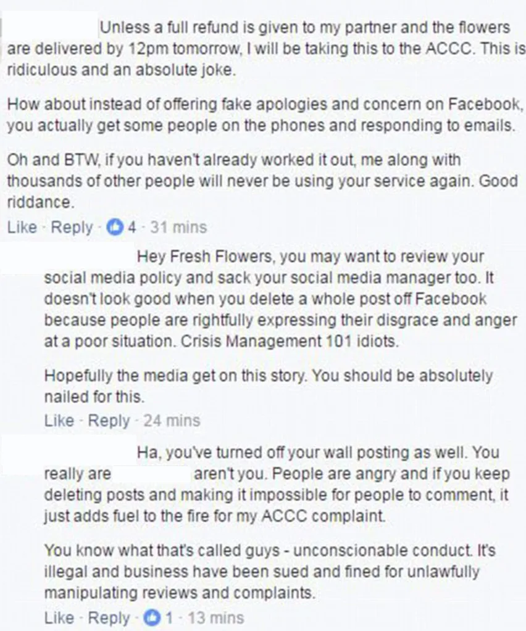The image size is (526, 631).
Task: Open the 24 mins timestamp link
Action: tap(172, 421)
